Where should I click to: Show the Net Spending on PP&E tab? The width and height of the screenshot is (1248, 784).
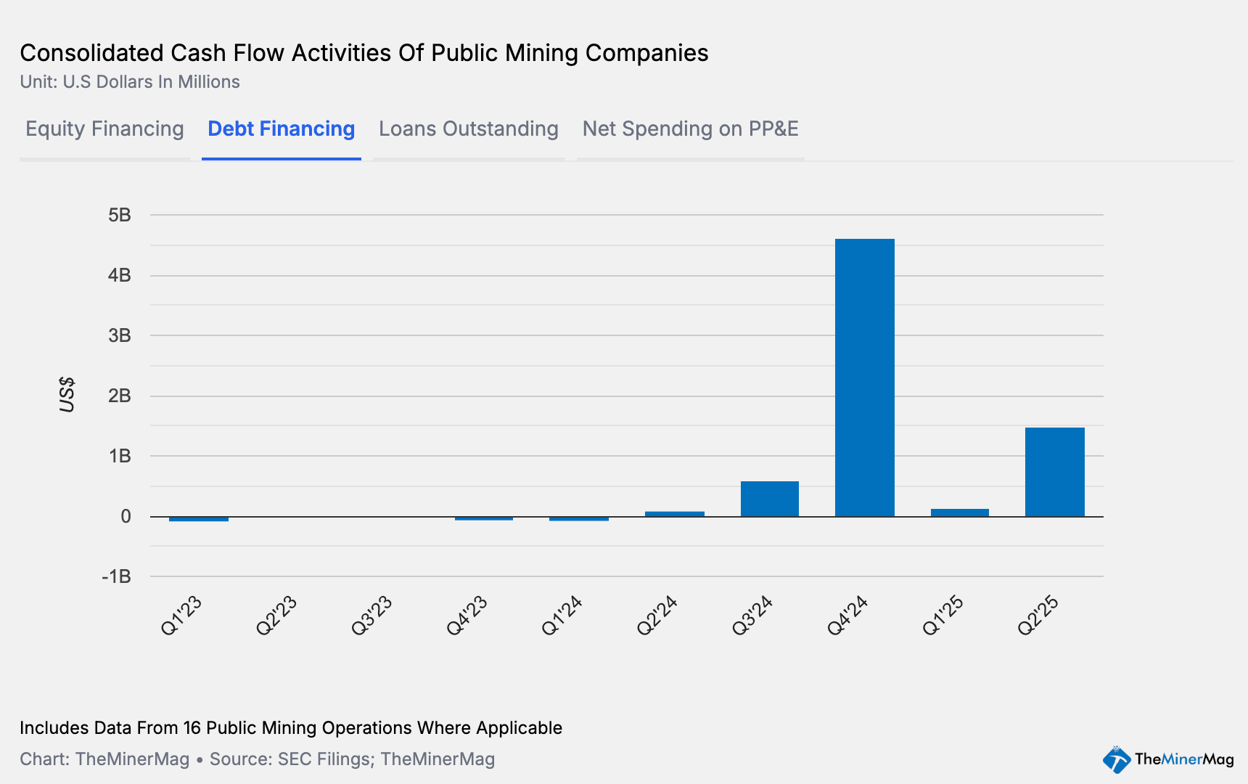pos(690,129)
